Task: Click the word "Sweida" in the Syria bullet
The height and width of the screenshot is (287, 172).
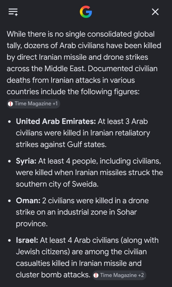Action: [x=85, y=184]
